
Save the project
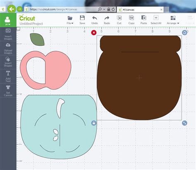[x=82, y=20]
